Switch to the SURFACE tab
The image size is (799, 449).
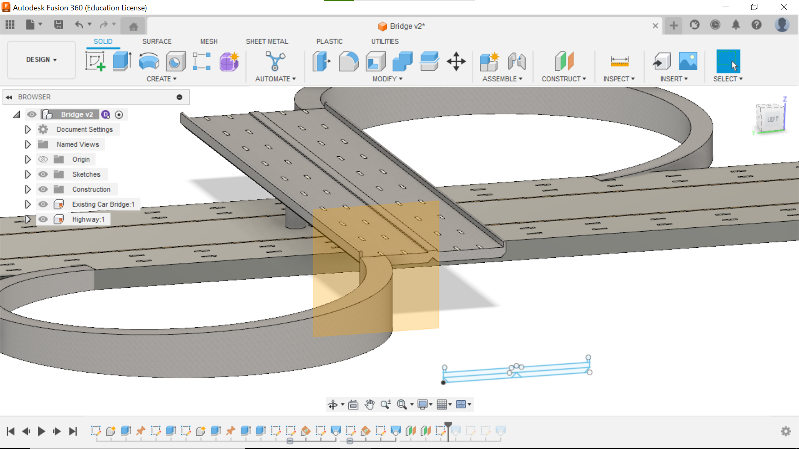point(156,42)
